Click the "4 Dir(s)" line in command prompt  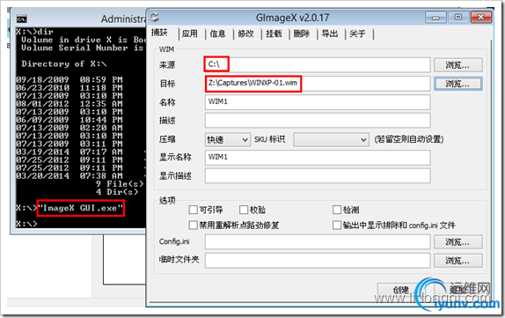point(117,192)
